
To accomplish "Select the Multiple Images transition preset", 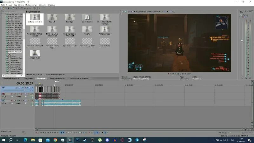I will point(105,31).
